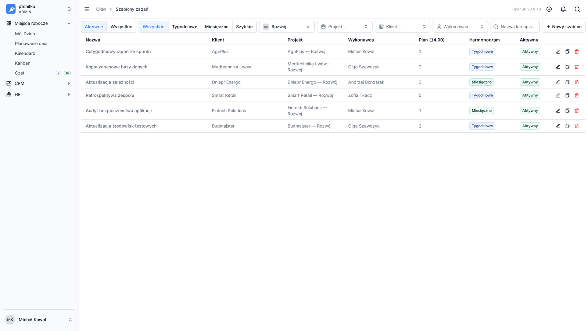Create a Nowy szablon
This screenshot has width=588, height=331.
coord(563,27)
